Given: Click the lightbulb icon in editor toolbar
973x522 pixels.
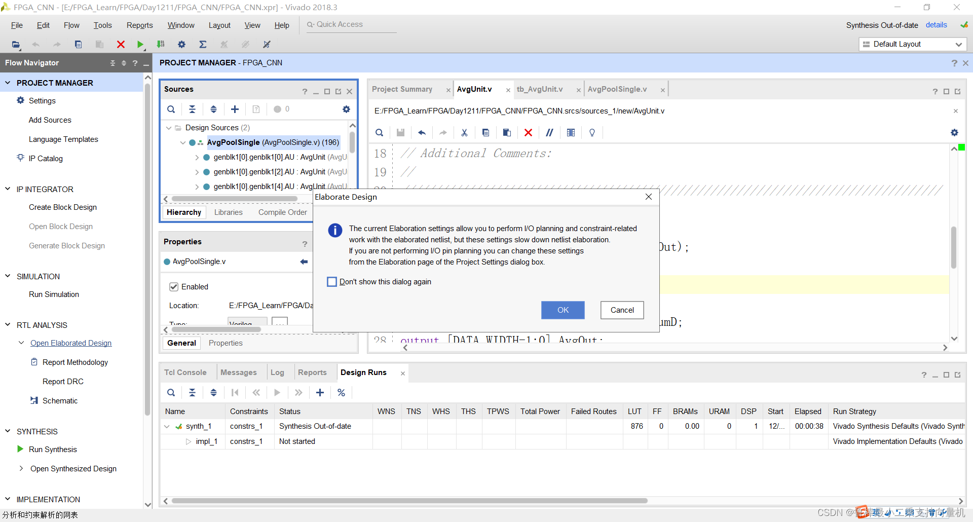Looking at the screenshot, I should coord(592,133).
